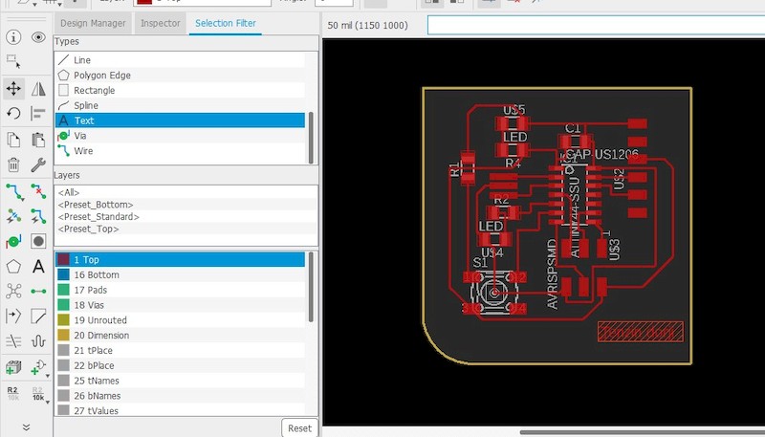This screenshot has height=437, width=765.
Task: Select layer 25 tNames
Action: pos(180,381)
